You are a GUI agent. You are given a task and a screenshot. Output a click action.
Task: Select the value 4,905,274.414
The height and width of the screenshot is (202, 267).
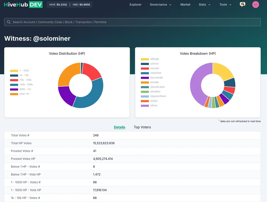pos(103,159)
